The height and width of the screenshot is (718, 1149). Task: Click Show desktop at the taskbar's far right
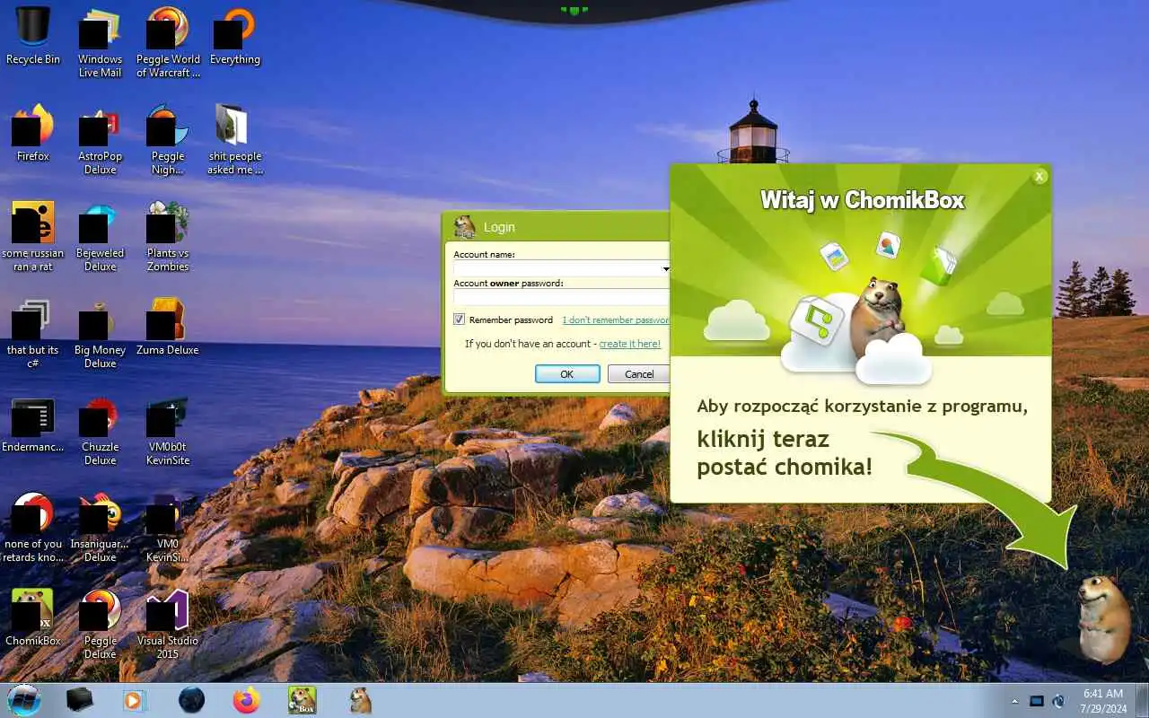tap(1142, 700)
